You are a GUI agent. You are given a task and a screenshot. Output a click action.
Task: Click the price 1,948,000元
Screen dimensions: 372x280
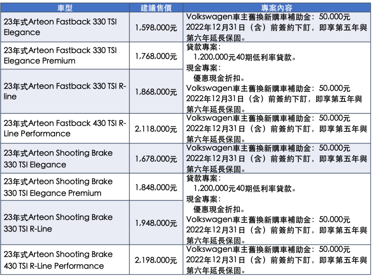point(156,223)
